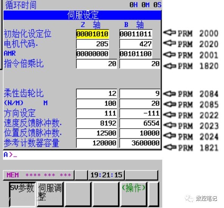Click the 伺服设定 title bar

click(83, 15)
